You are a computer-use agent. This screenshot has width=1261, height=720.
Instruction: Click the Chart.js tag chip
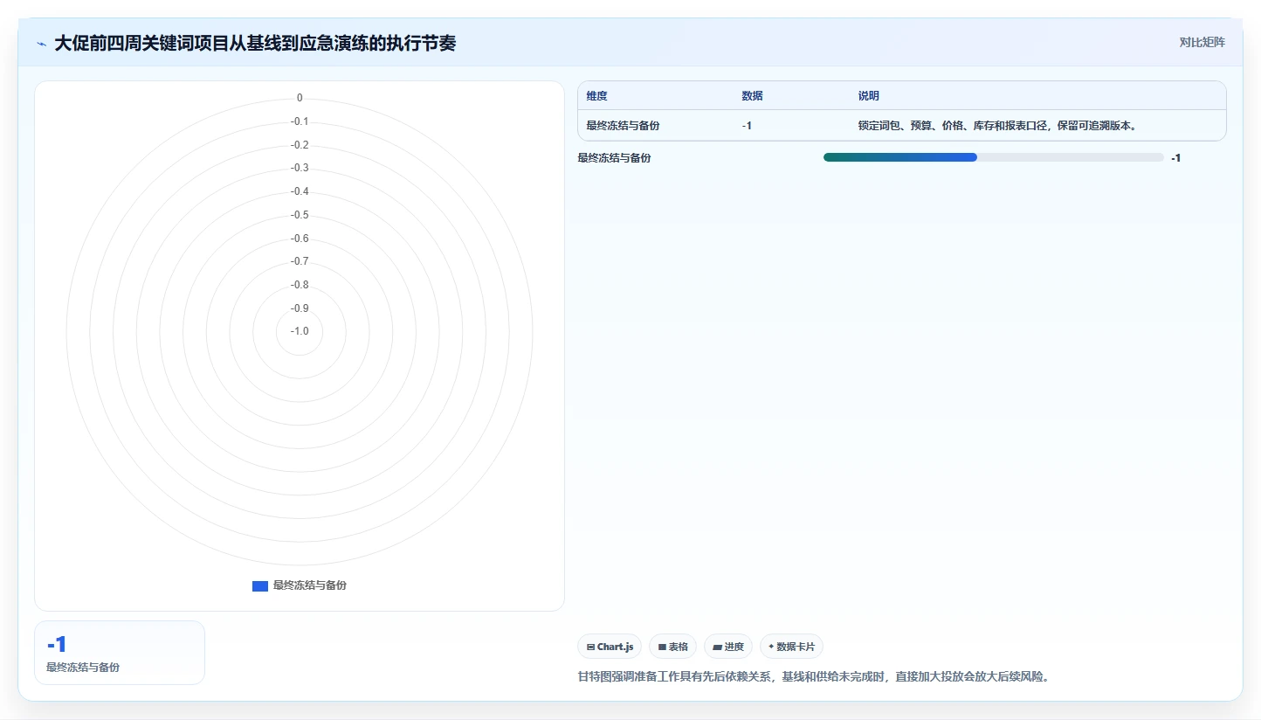tap(610, 647)
